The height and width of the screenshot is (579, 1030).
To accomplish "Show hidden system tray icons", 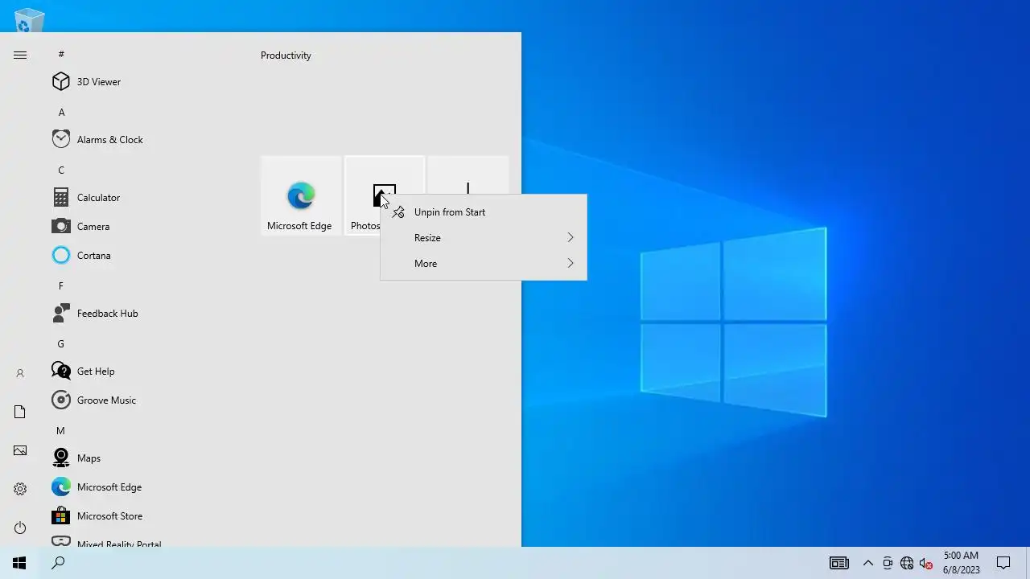I will [868, 563].
